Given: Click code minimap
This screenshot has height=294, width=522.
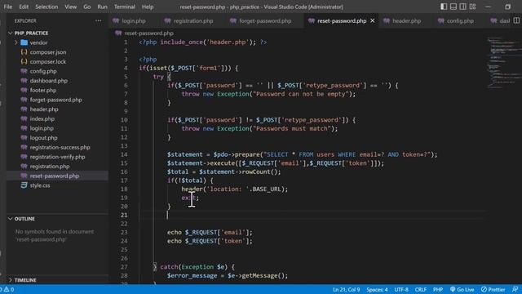Looking at the screenshot, I should pyautogui.click(x=503, y=62).
